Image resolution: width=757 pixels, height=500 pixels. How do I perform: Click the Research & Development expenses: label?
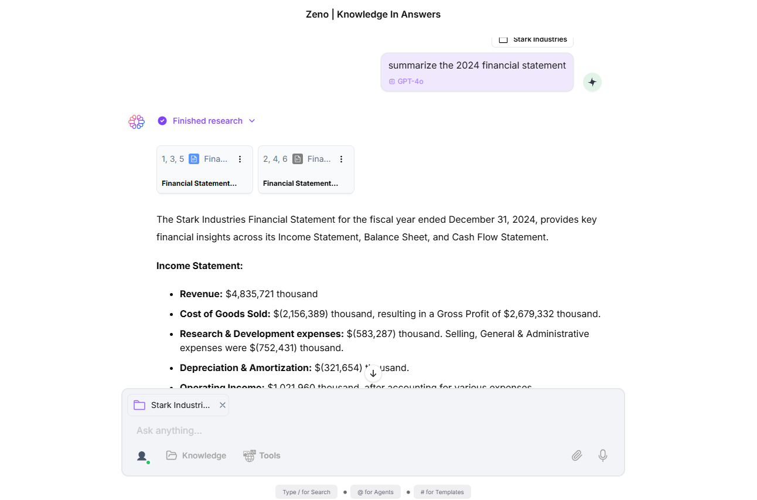262,334
